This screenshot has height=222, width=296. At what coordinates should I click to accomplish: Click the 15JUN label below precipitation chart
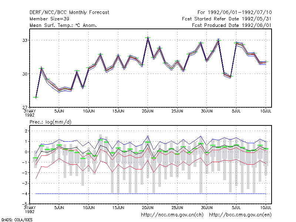point(118,208)
